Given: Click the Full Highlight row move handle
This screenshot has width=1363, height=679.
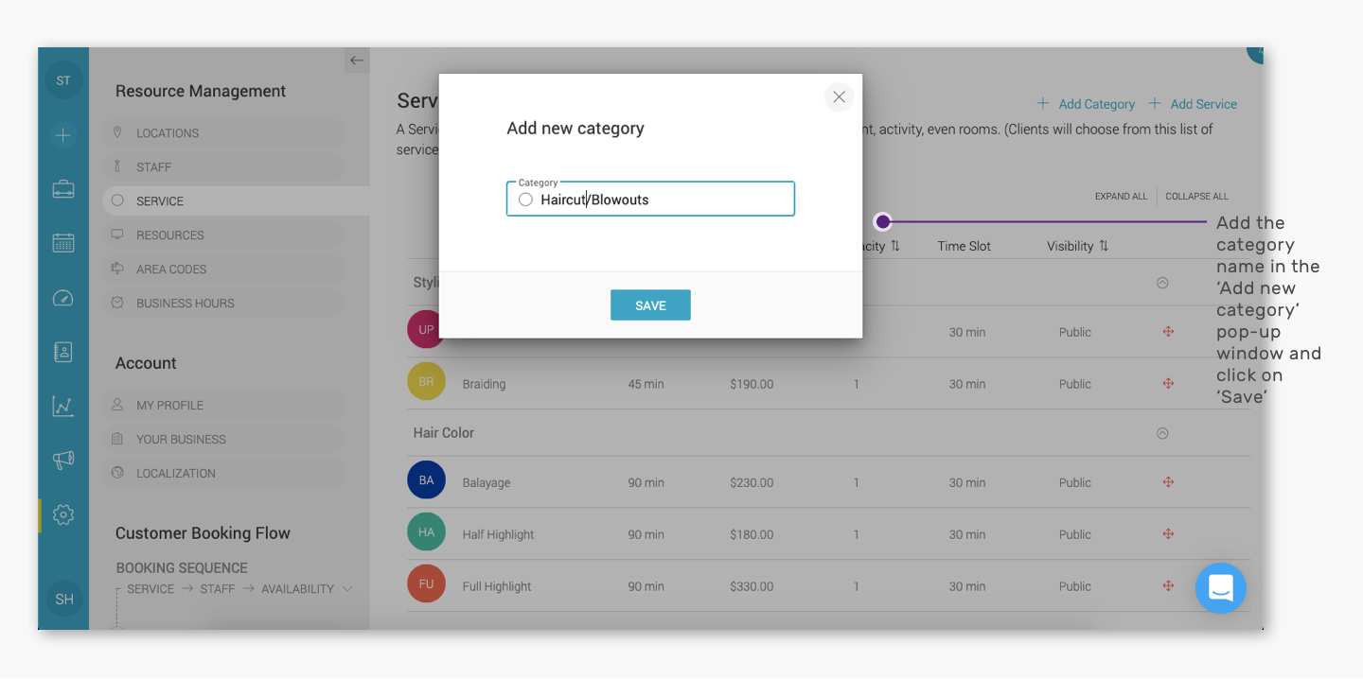Looking at the screenshot, I should click(x=1168, y=586).
